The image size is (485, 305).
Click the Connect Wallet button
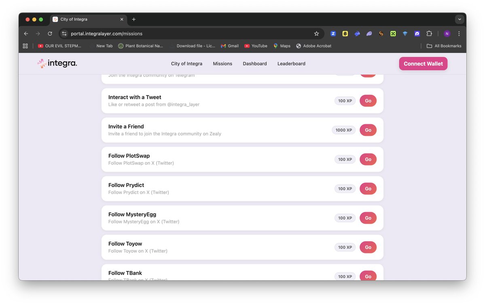pos(423,64)
